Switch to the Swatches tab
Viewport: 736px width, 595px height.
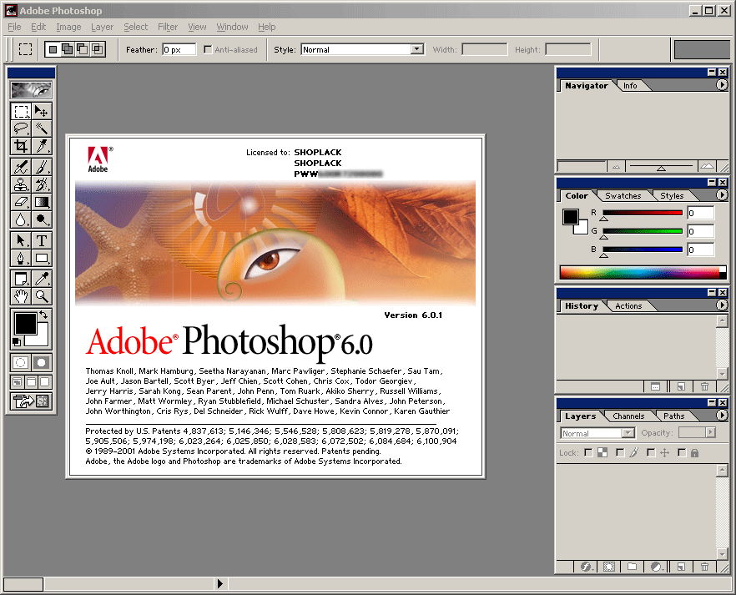click(623, 195)
